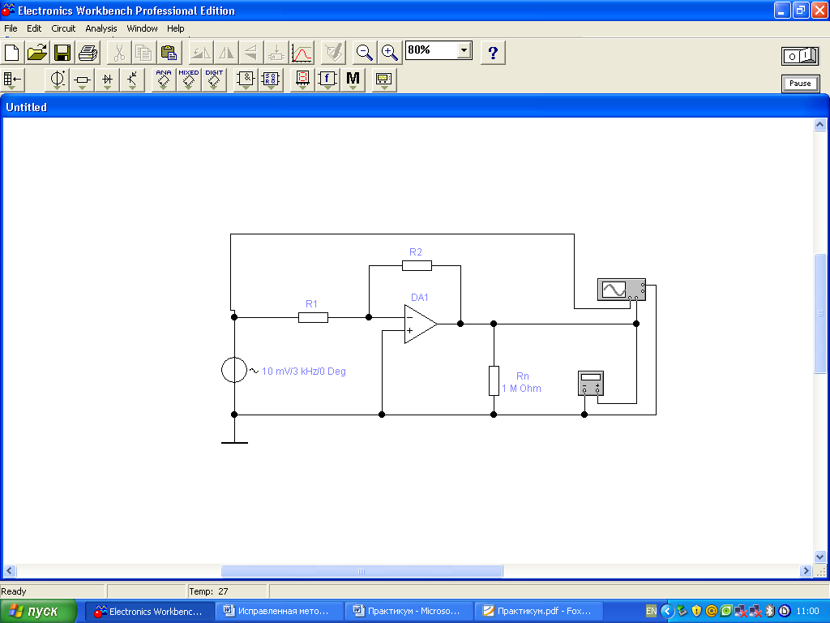Open the Analog ICs parts bin
Viewport: 830px width, 623px height.
click(x=164, y=79)
